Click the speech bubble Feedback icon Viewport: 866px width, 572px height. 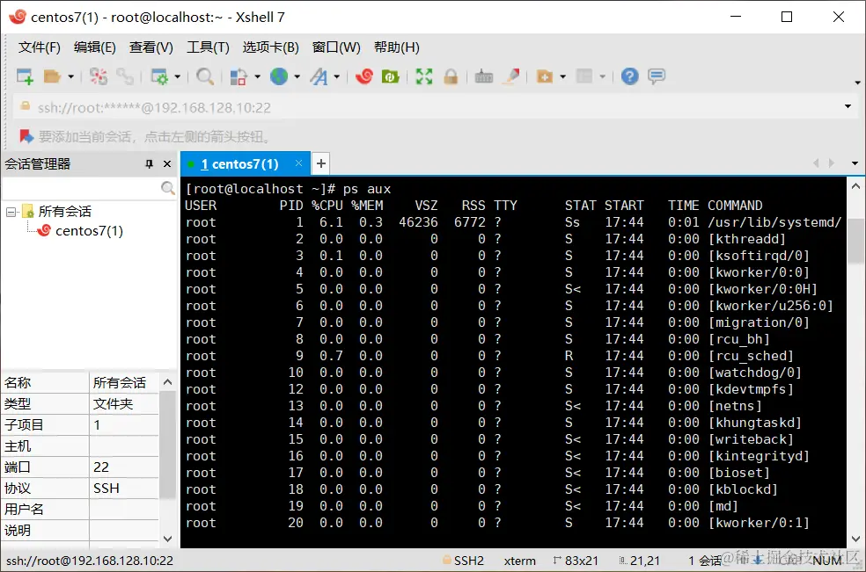(x=657, y=76)
